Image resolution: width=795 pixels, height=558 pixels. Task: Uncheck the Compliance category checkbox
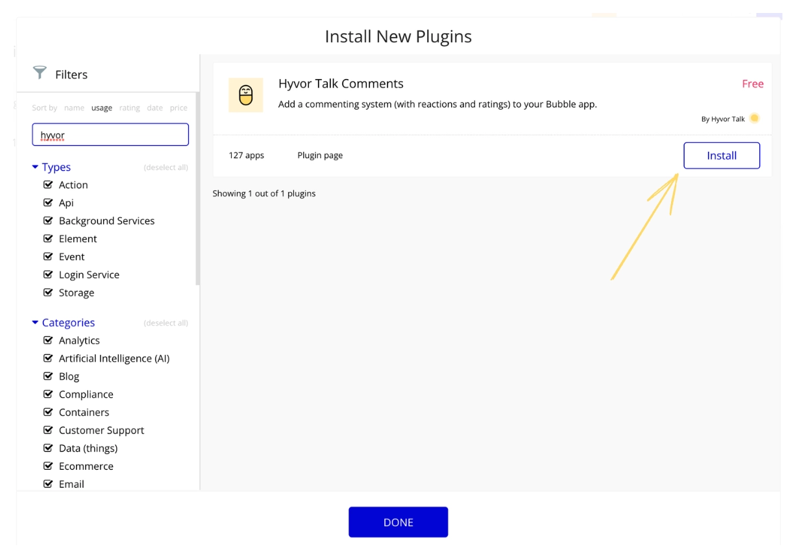(48, 394)
